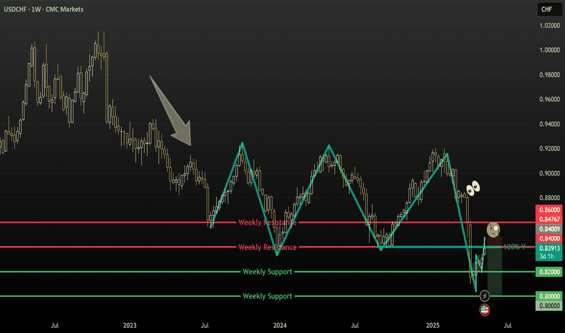565x333 pixels.
Task: Click the Jul label between 2024 and 2025
Action: (x=355, y=326)
